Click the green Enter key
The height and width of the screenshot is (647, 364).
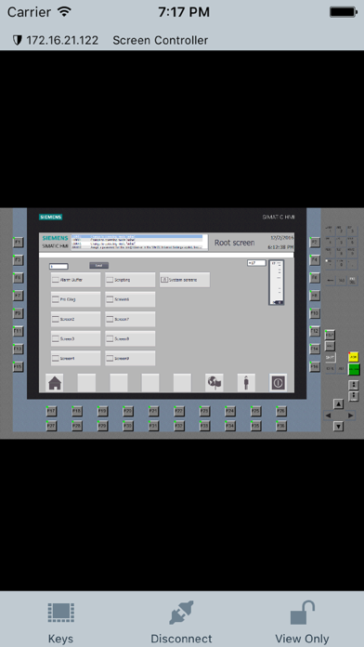pyautogui.click(x=354, y=369)
